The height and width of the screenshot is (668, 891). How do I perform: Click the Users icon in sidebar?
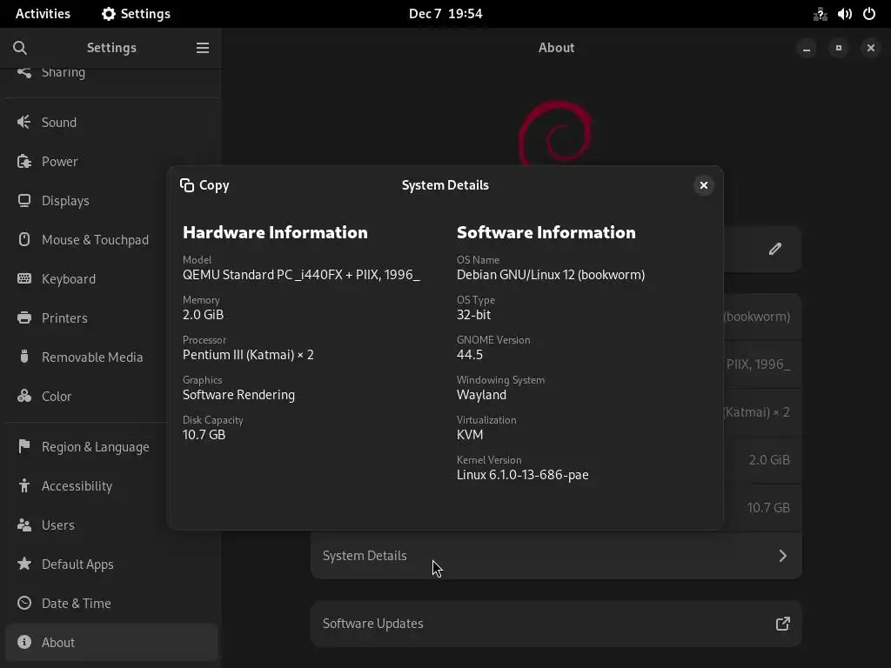[x=23, y=524]
